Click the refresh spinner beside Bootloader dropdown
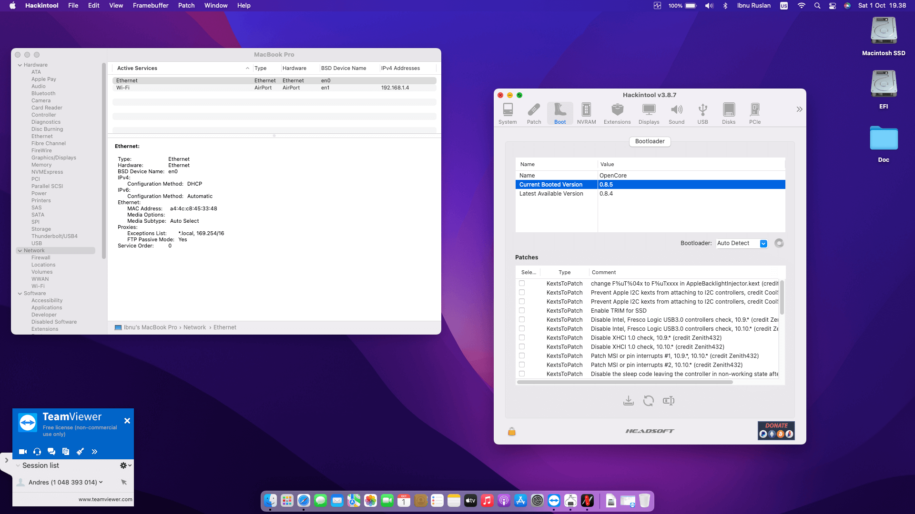 click(779, 243)
